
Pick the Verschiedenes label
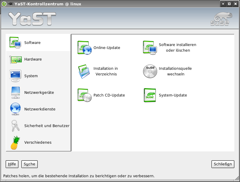38,143
